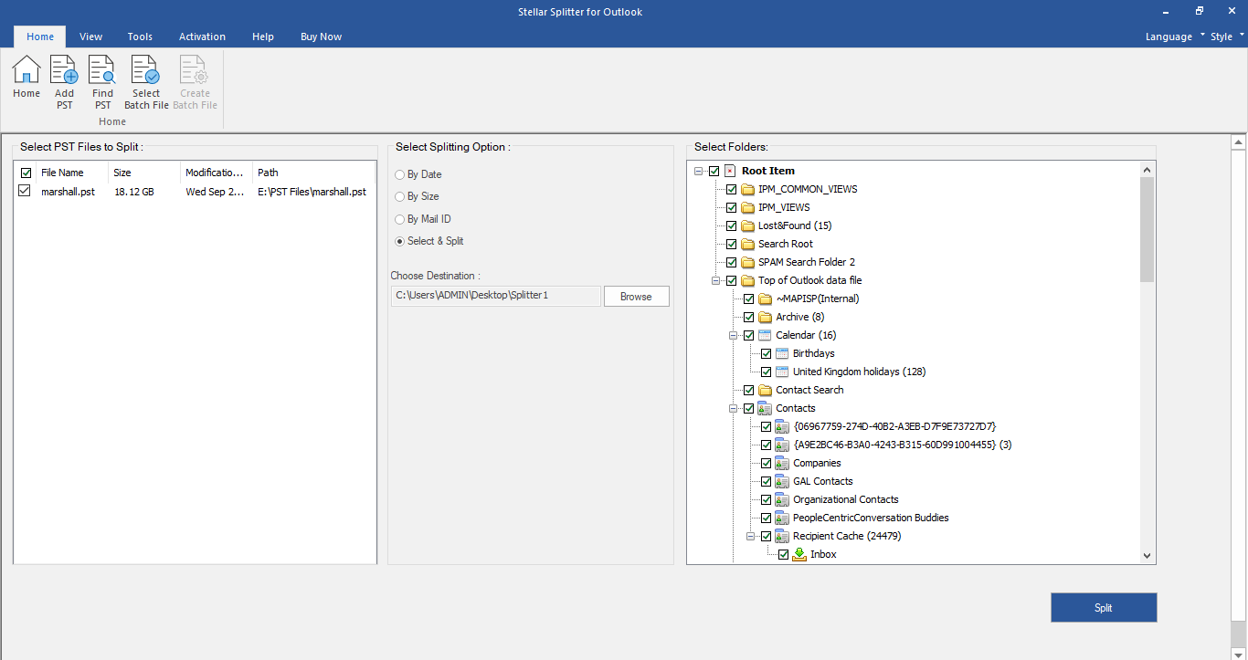Uncheck the Lost&Found (15) checkbox
This screenshot has height=660, width=1248.
click(731, 225)
